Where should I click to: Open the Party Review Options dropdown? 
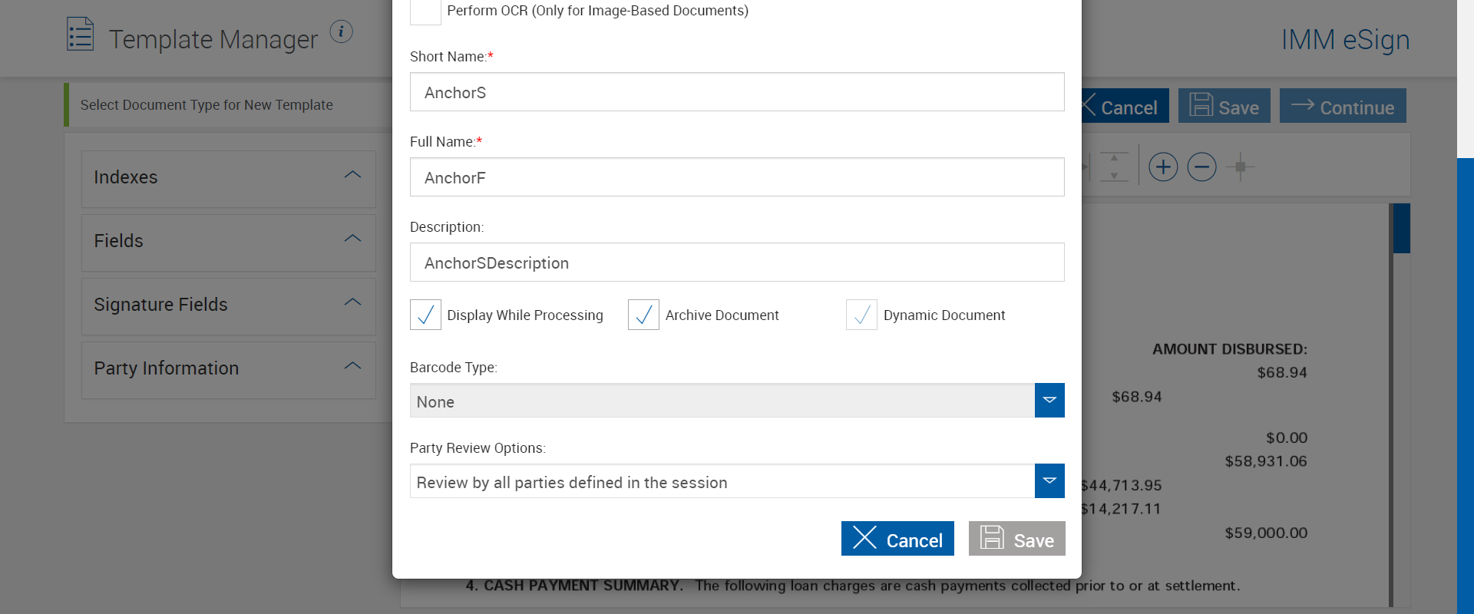1049,481
